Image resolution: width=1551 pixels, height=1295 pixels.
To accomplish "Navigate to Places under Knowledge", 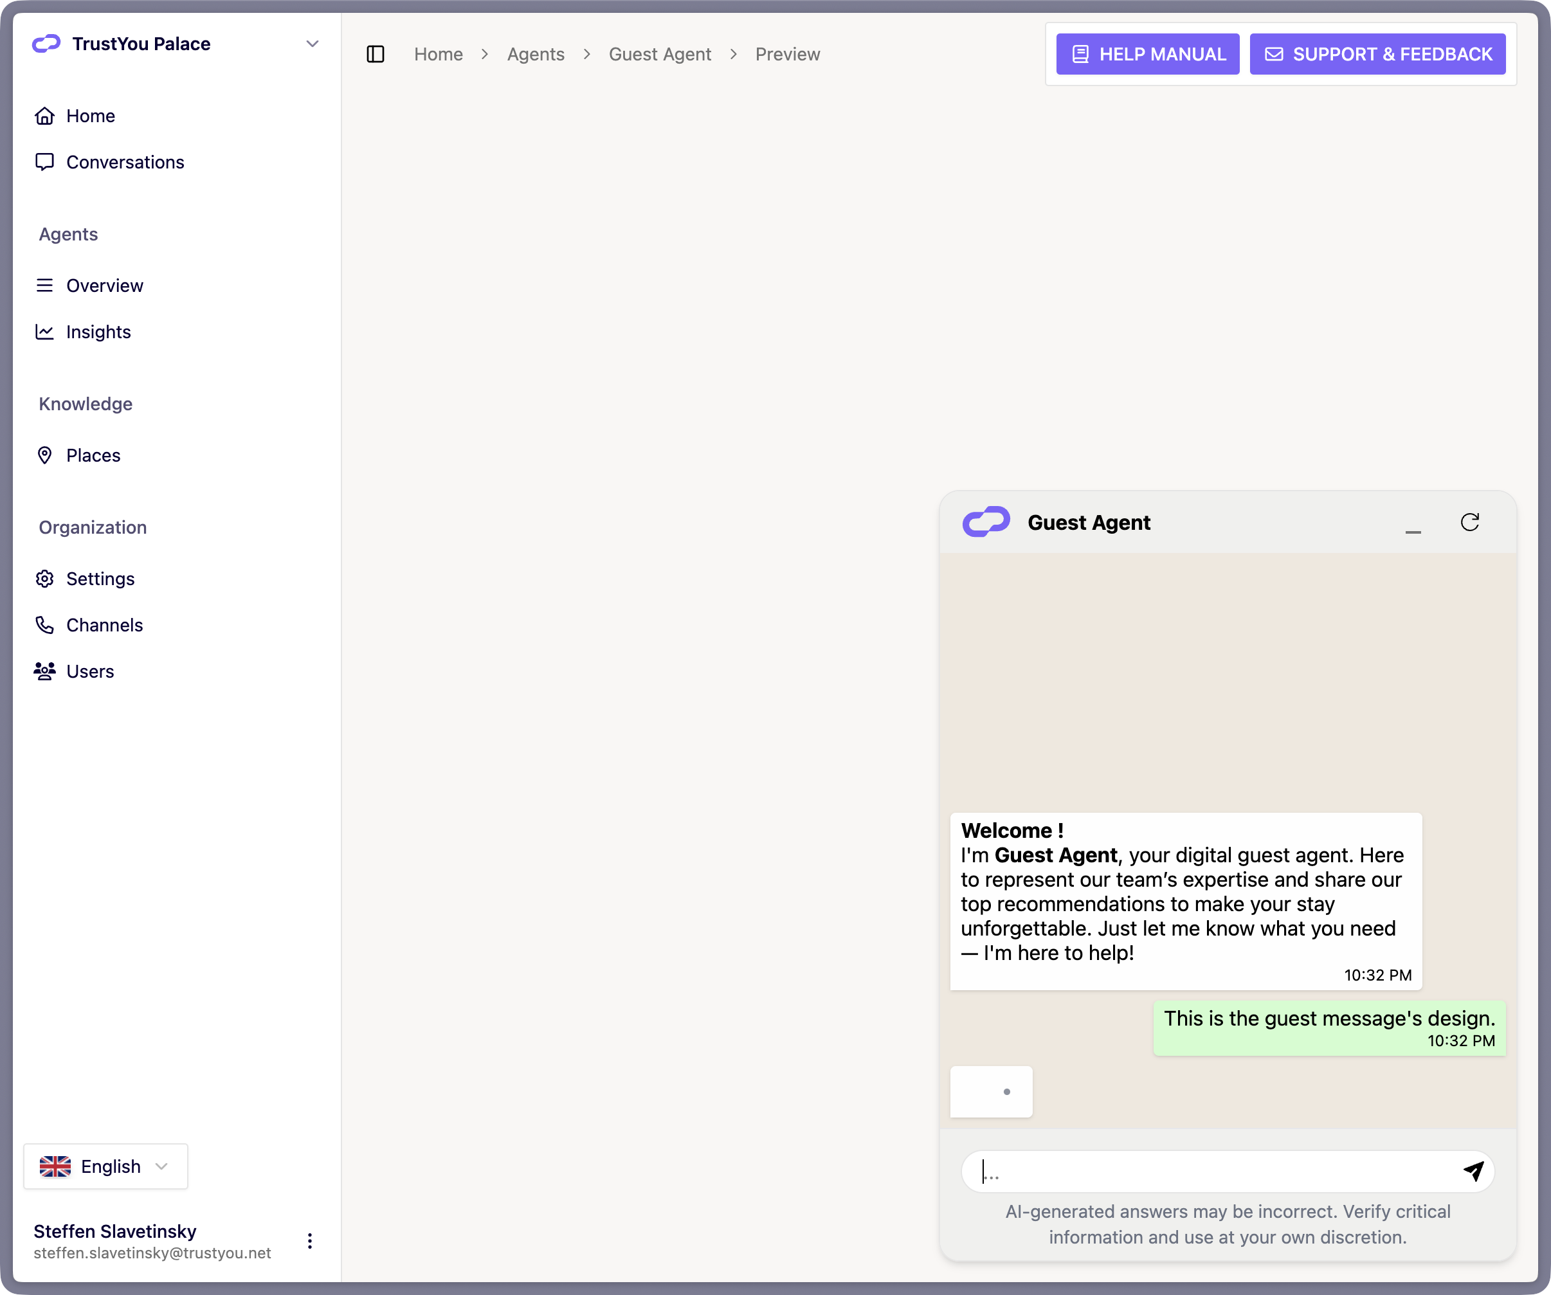I will pos(93,455).
